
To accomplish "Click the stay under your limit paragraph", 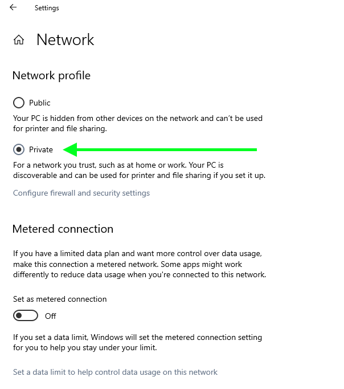I will pos(137,342).
